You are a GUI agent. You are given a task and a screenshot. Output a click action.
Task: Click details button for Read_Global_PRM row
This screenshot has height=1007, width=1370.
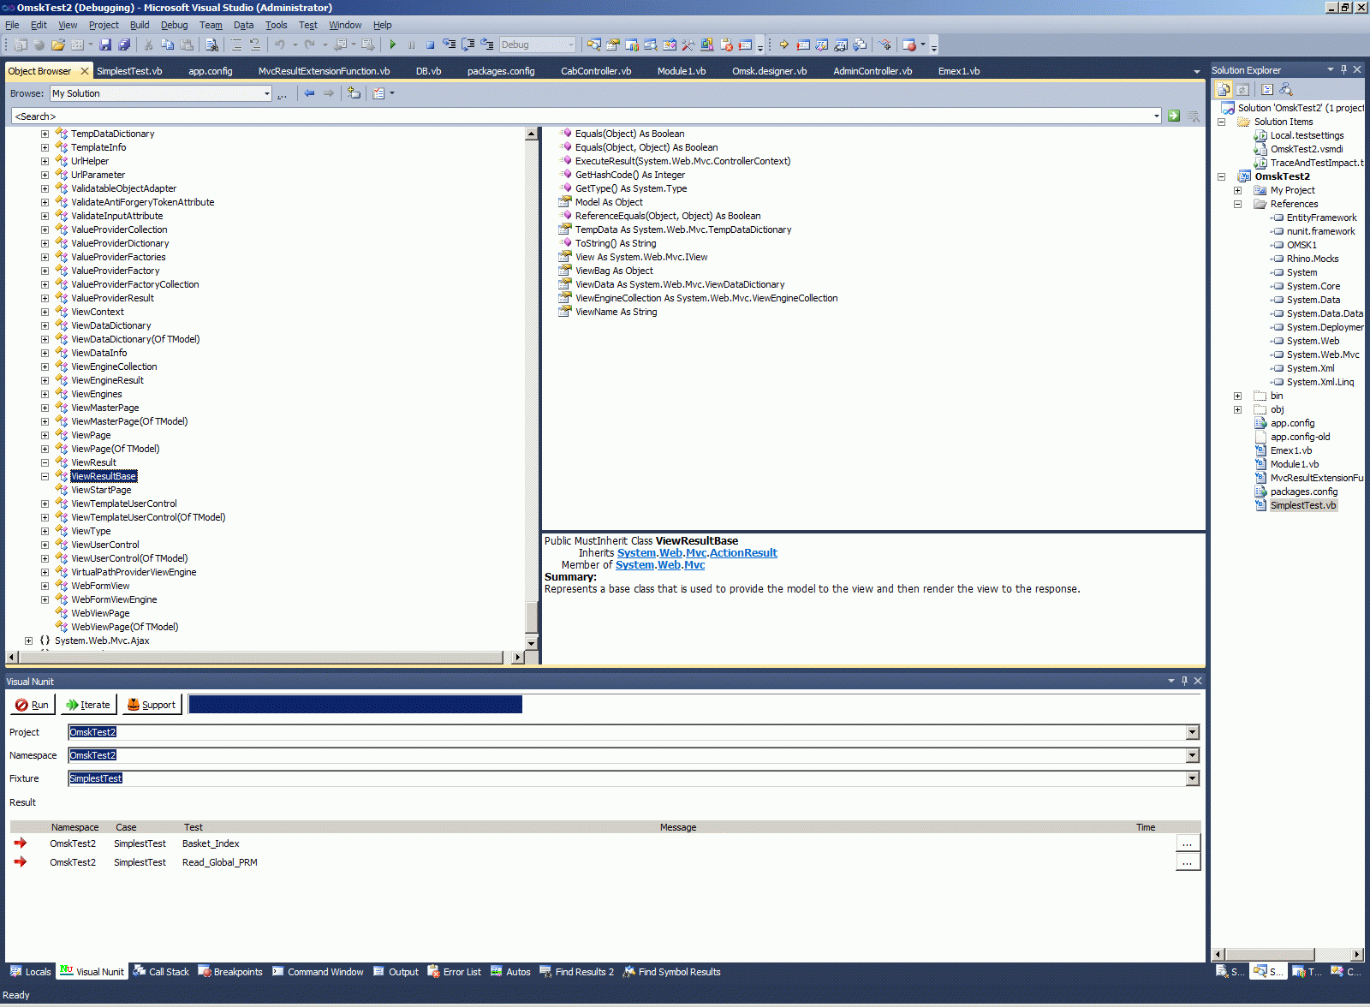[1188, 862]
